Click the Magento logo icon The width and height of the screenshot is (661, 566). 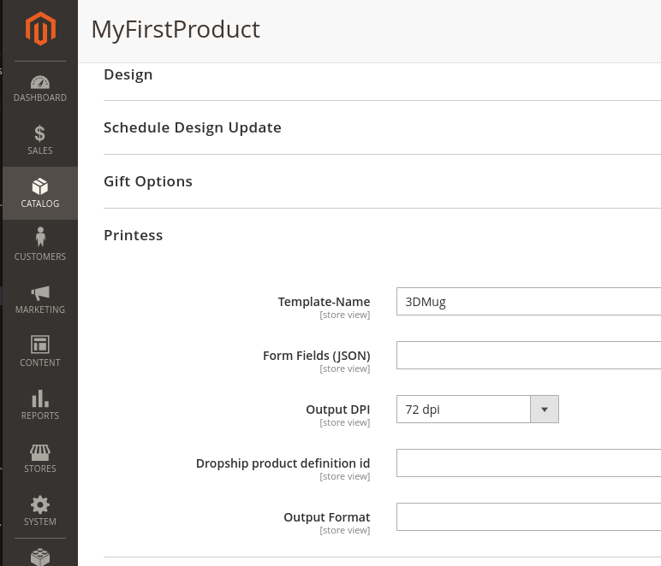tap(40, 28)
